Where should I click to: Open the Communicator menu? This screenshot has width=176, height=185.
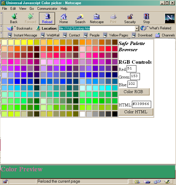(x=47, y=9)
